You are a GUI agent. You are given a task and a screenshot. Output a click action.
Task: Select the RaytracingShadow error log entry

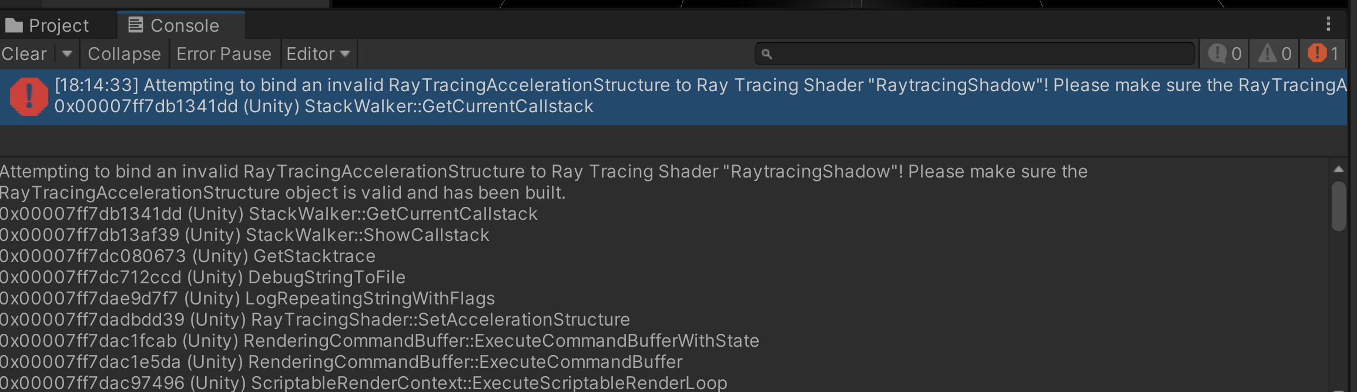pyautogui.click(x=674, y=96)
